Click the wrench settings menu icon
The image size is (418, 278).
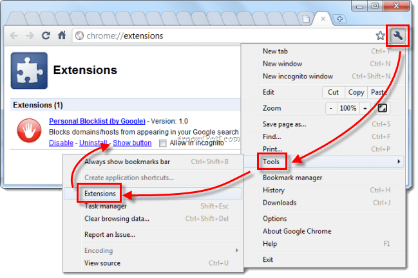(397, 35)
